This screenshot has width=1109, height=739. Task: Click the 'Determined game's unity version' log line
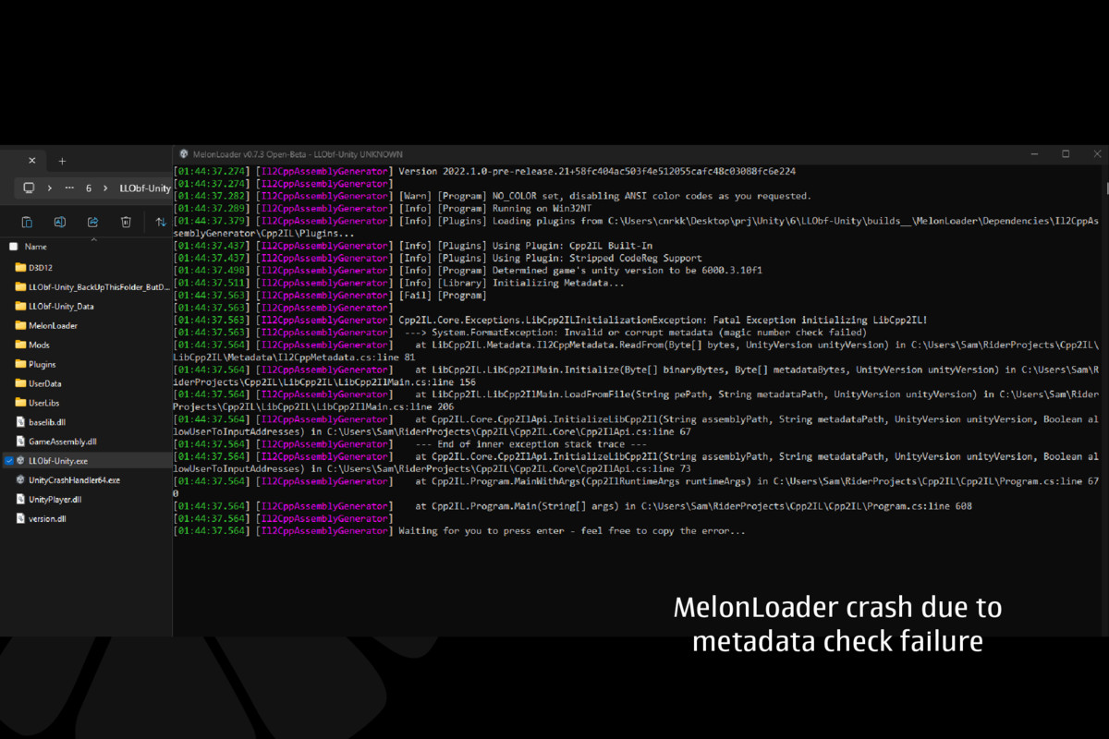point(468,271)
